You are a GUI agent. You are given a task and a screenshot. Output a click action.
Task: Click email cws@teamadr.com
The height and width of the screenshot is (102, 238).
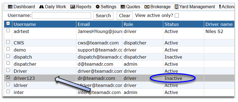pos(98,43)
